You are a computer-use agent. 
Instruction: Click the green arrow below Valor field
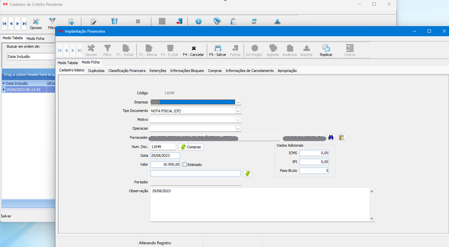coord(247,174)
